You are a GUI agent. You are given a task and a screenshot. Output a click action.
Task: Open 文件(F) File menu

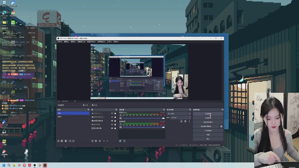(60, 42)
